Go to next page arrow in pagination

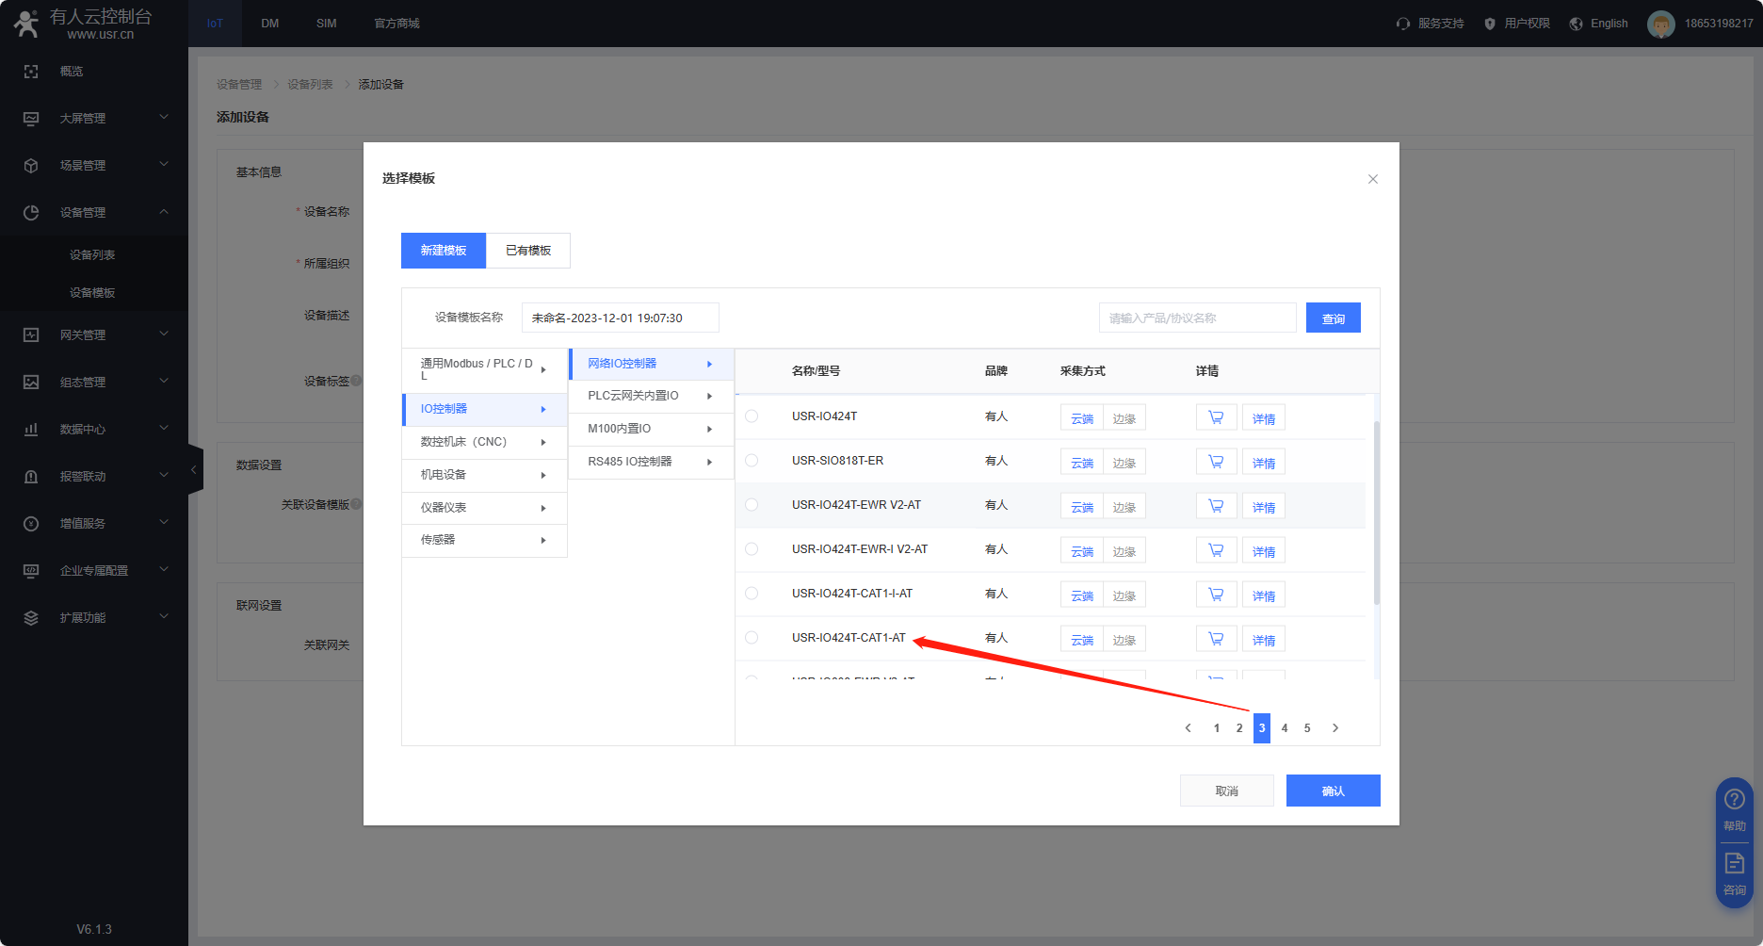(1335, 728)
